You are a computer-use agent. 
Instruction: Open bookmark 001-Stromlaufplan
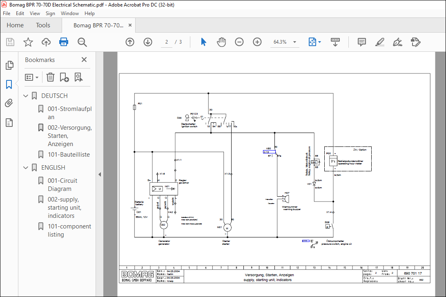(x=69, y=113)
